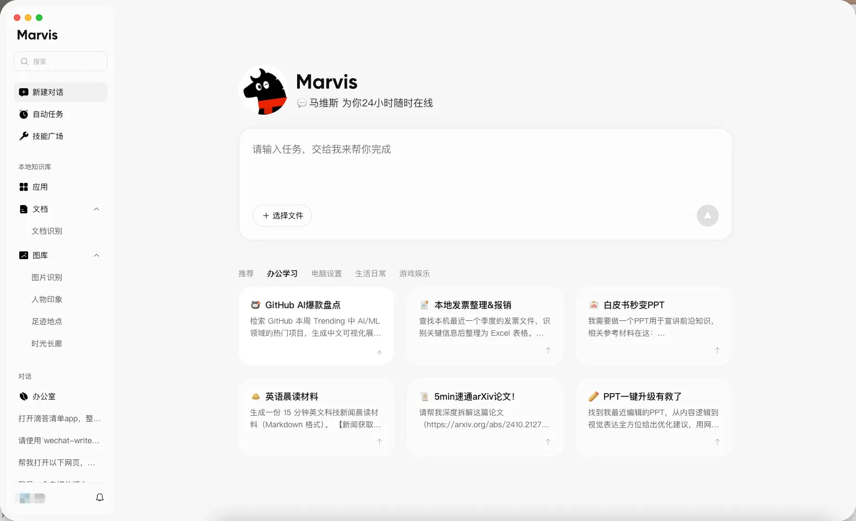856x521 pixels.
Task: Click the picture icon beside 图库
Action: click(x=24, y=255)
